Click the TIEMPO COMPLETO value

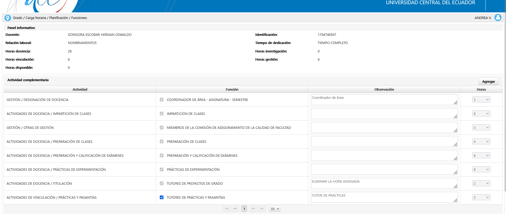(x=333, y=43)
